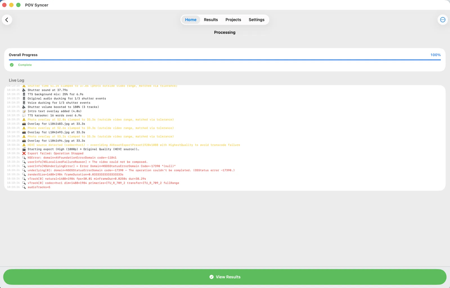Open the Results tab
This screenshot has width=450, height=288.
pos(211,20)
